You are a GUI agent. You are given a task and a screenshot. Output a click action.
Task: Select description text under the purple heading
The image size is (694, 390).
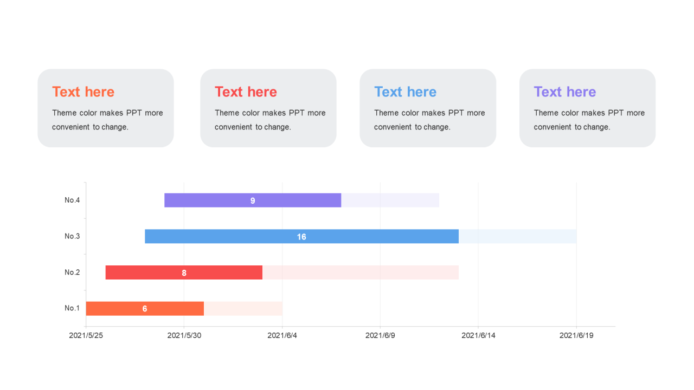[x=589, y=120]
